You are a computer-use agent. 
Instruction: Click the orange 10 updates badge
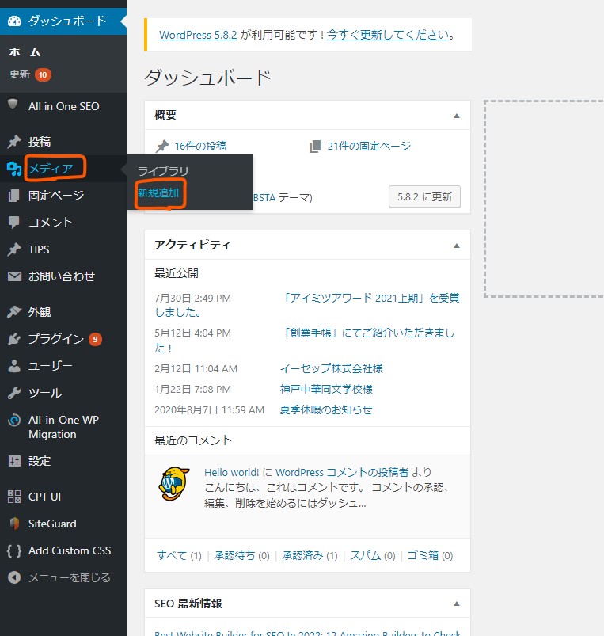click(x=43, y=74)
